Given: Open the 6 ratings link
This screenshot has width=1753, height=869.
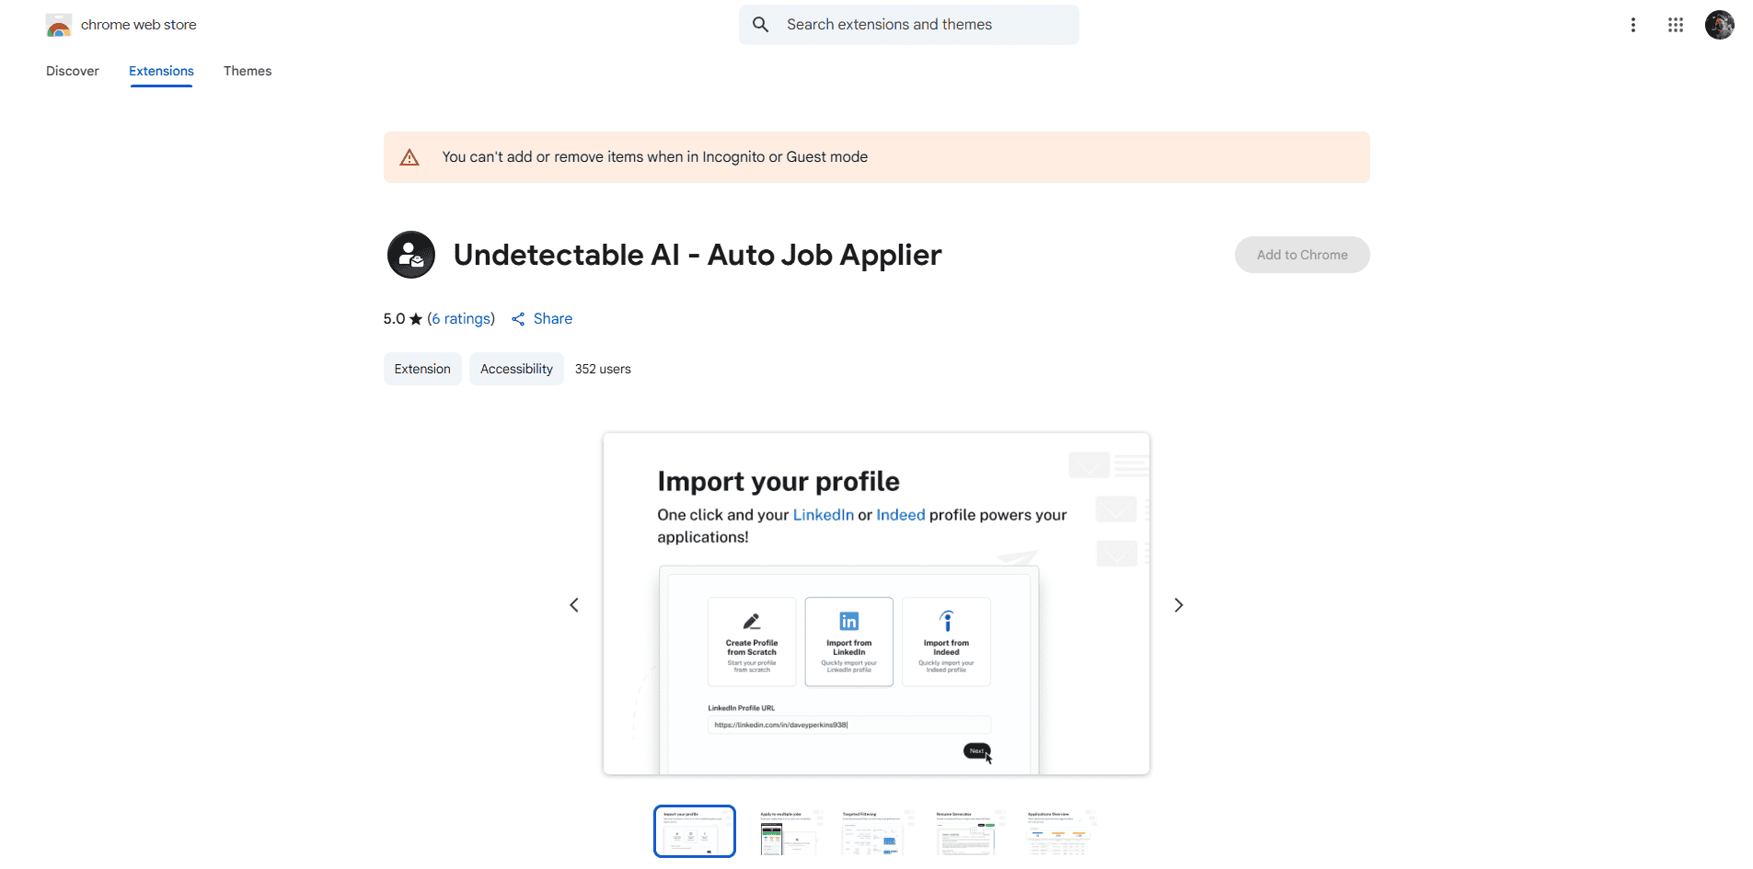Looking at the screenshot, I should tap(461, 319).
